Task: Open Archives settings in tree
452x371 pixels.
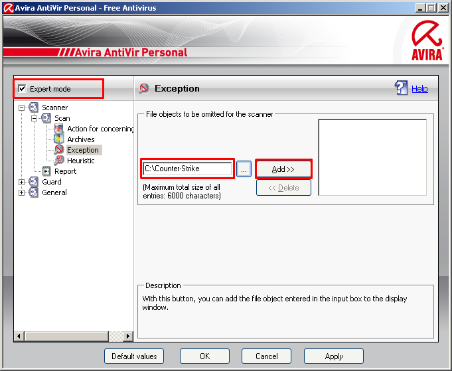Action: 81,139
